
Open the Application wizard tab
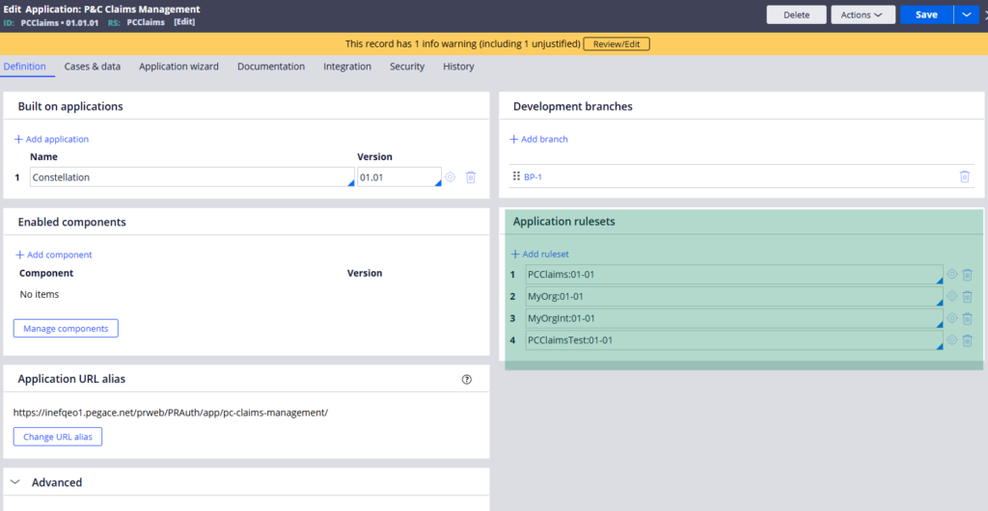pos(178,67)
